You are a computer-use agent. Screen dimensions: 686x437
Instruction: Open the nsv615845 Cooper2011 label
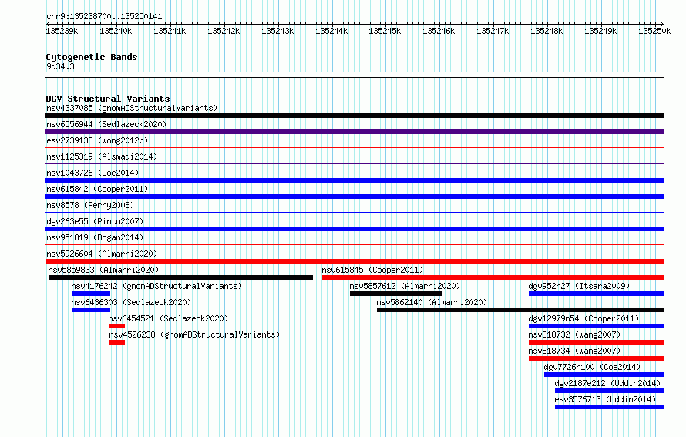pyautogui.click(x=372, y=270)
